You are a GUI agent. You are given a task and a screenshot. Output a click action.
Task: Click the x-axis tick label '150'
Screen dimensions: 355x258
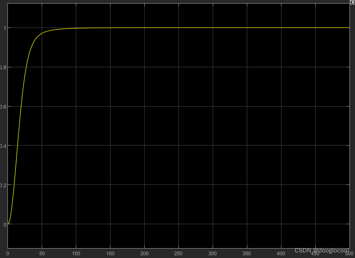(x=110, y=253)
